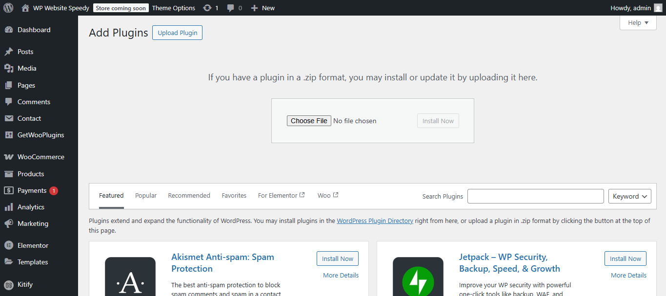The width and height of the screenshot is (666, 296).
Task: Open the Howdy, admin account menu
Action: (x=636, y=8)
